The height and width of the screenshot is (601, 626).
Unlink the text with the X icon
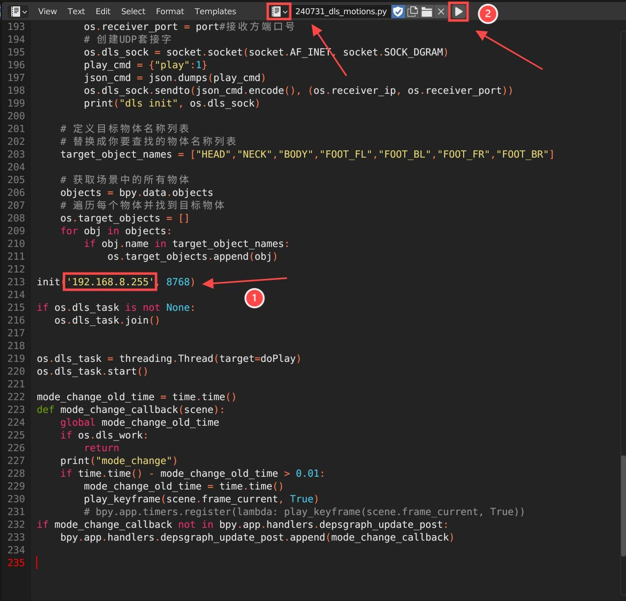(441, 11)
